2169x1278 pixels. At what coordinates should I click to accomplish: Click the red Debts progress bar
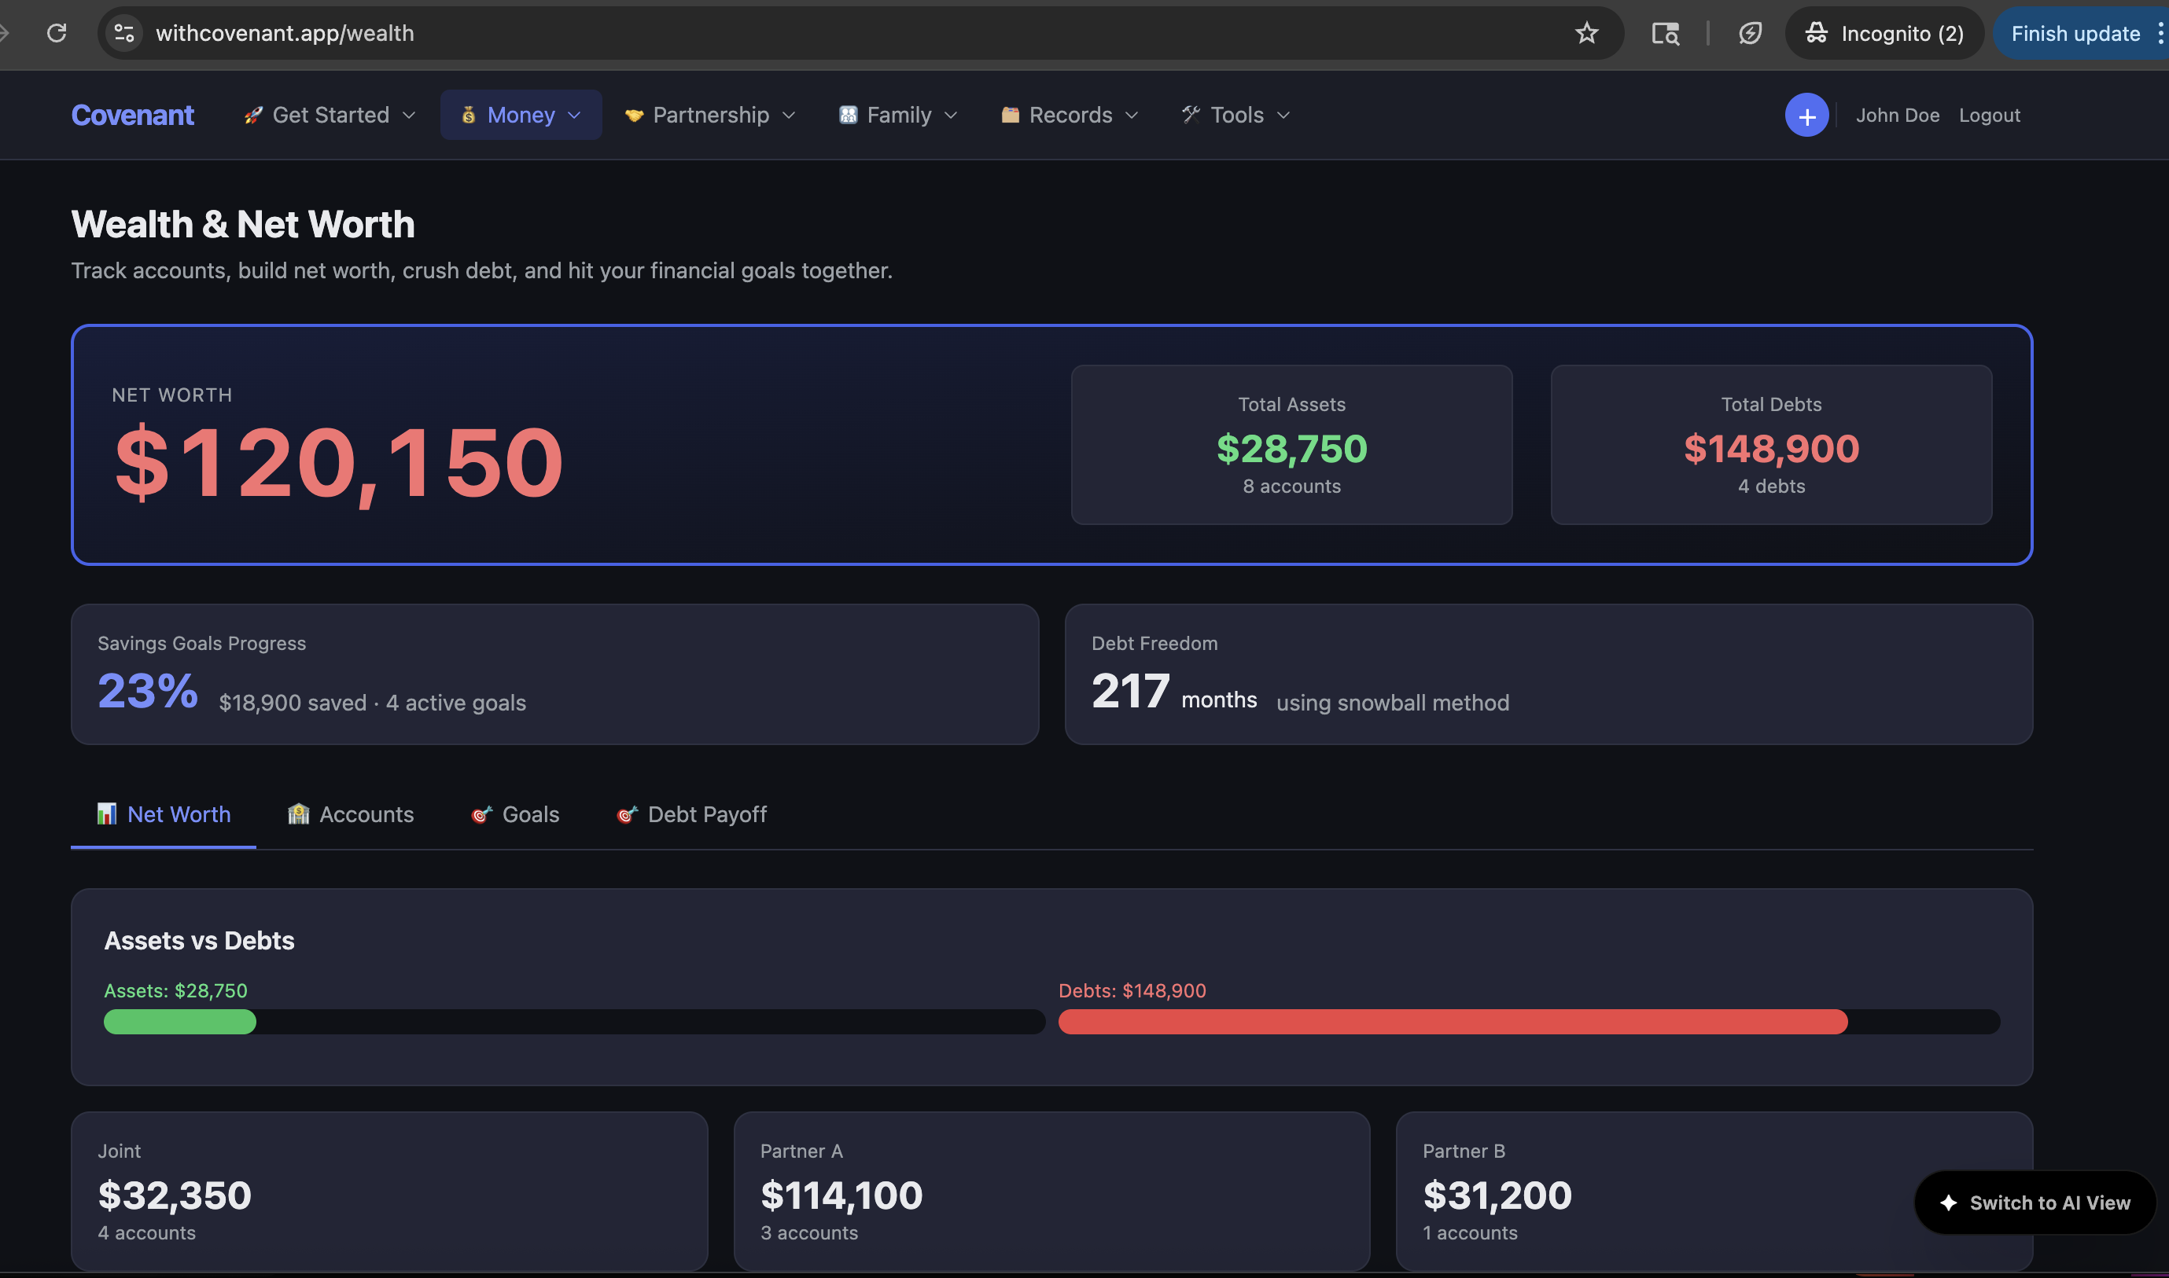click(1452, 1021)
